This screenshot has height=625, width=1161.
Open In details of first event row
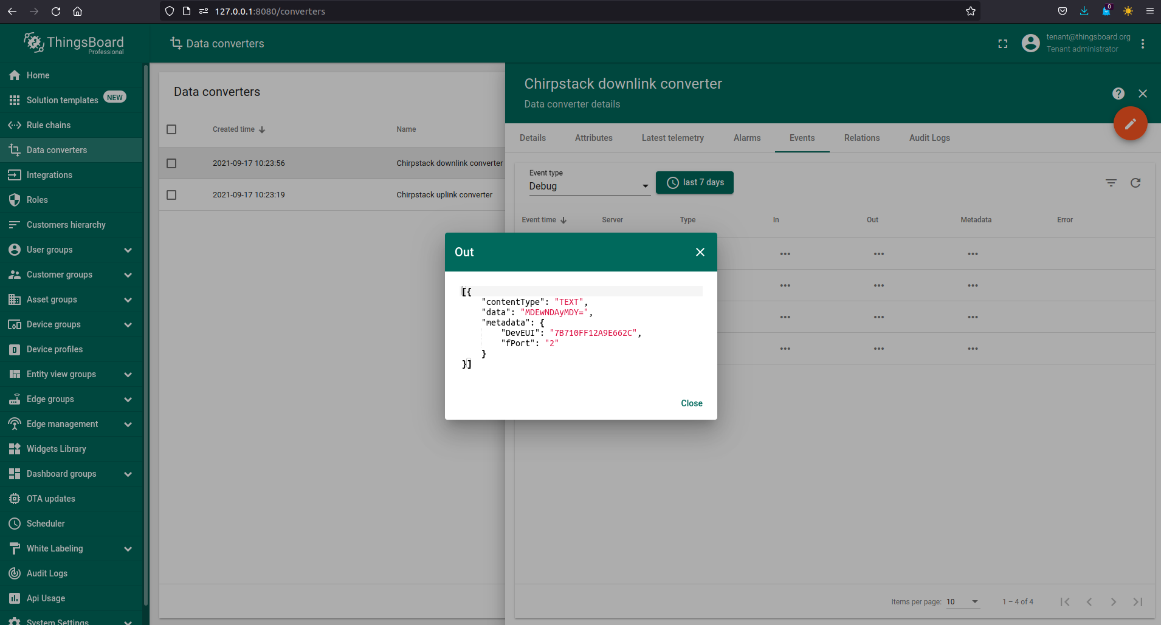click(x=785, y=254)
